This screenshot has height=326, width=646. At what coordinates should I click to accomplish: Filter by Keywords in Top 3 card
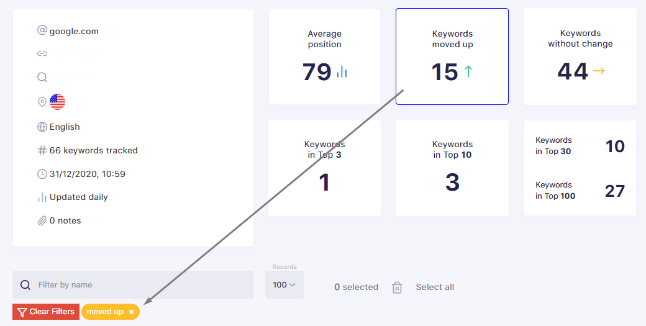(324, 168)
